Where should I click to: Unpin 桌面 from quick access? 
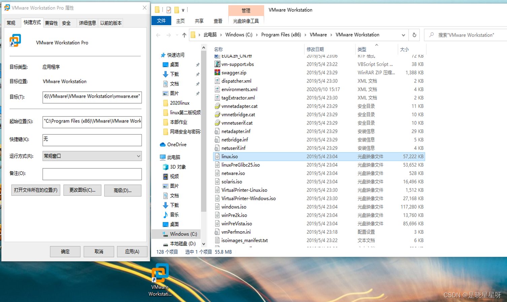[x=198, y=64]
